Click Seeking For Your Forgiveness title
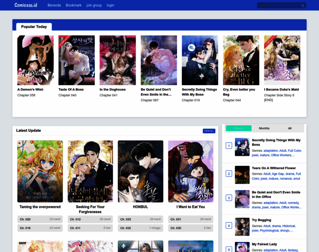Viewport: 319px width, 252px height. coord(90,209)
